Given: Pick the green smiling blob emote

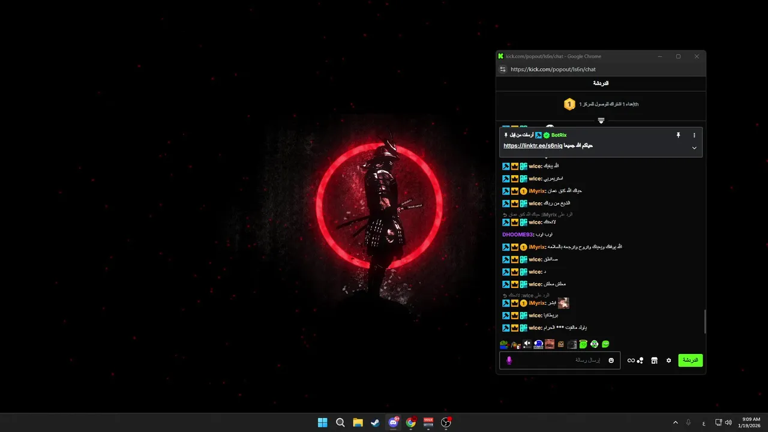Looking at the screenshot, I should [x=606, y=344].
